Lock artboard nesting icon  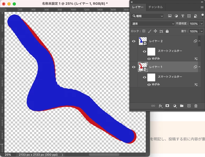(x=161, y=31)
